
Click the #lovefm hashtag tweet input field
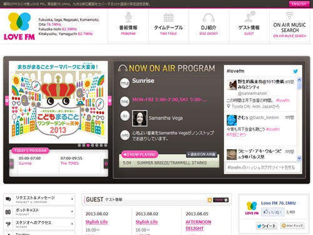coord(263,167)
